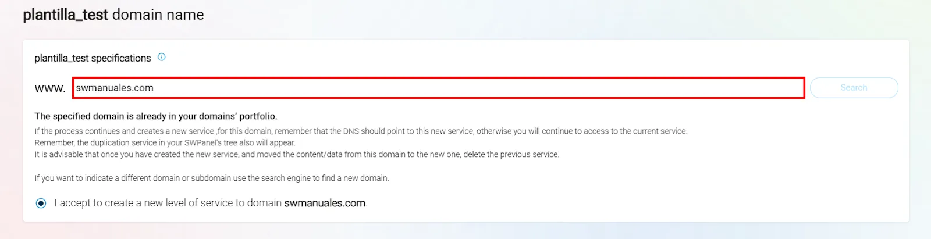Click the domain already in portfolio warning
The image size is (931, 239).
[x=155, y=116]
